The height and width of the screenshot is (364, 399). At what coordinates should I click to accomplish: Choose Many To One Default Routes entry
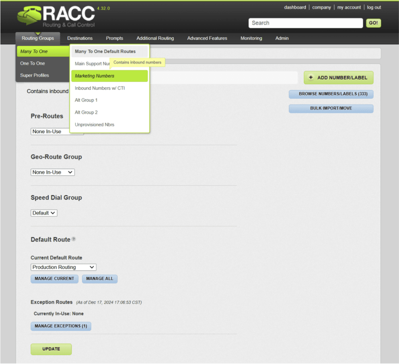point(109,52)
